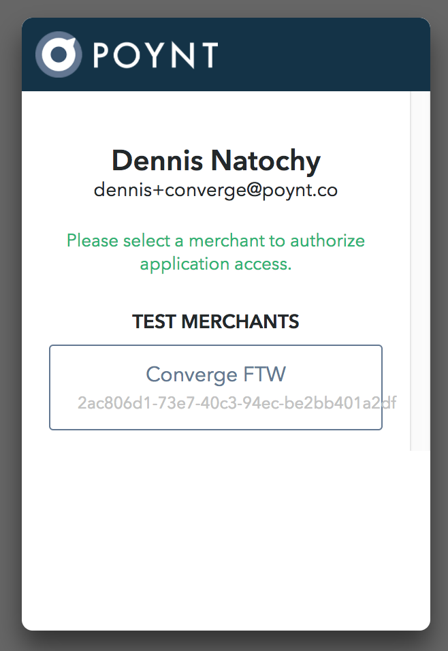
Task: Click the POYNT wordmark text
Action: pos(156,54)
